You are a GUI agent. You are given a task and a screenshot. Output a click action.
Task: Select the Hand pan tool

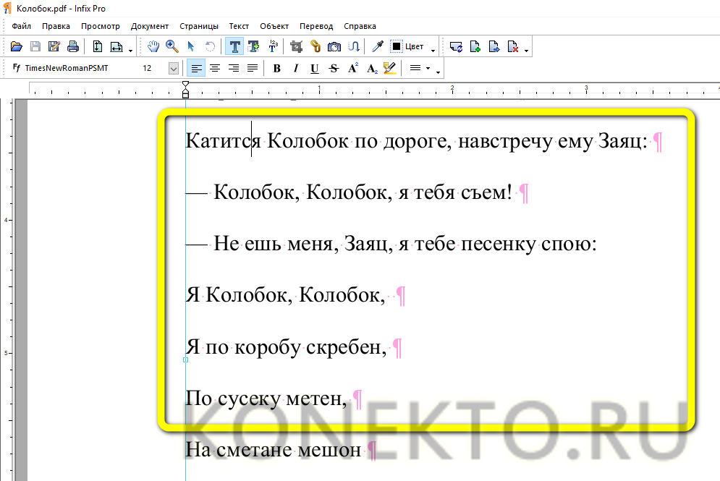(153, 46)
